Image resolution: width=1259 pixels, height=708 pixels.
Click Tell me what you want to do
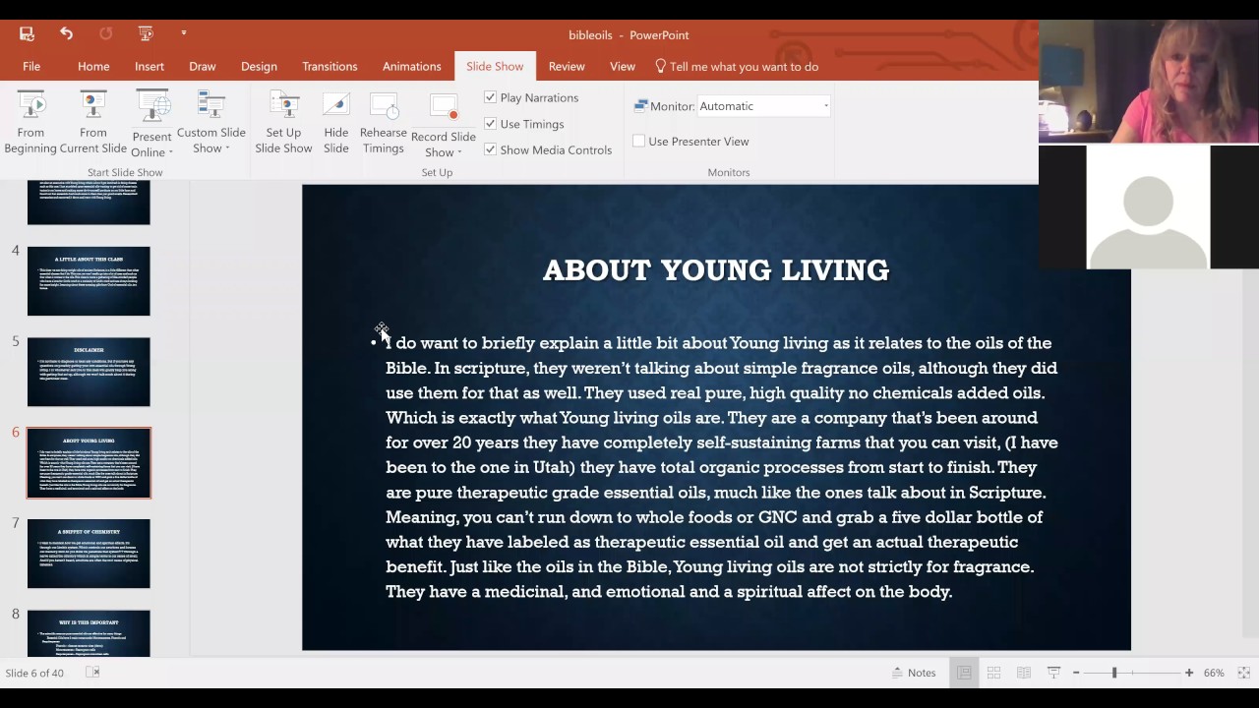point(744,66)
